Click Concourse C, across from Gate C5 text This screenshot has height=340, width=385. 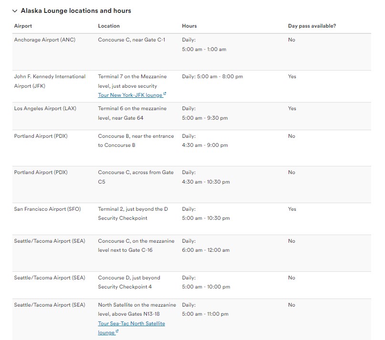136,177
